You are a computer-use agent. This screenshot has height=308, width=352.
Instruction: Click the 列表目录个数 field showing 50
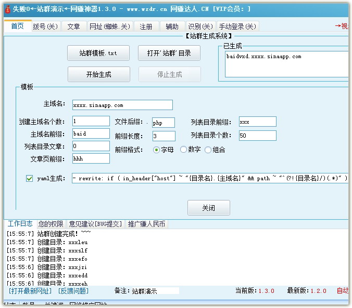tap(257, 136)
